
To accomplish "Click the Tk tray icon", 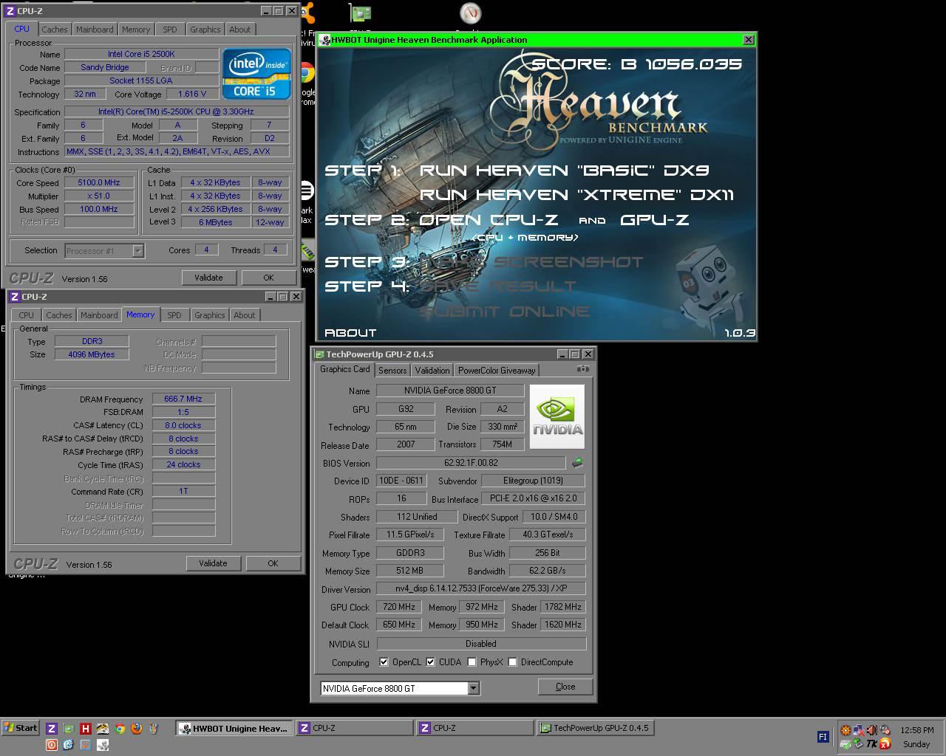I will click(x=871, y=744).
